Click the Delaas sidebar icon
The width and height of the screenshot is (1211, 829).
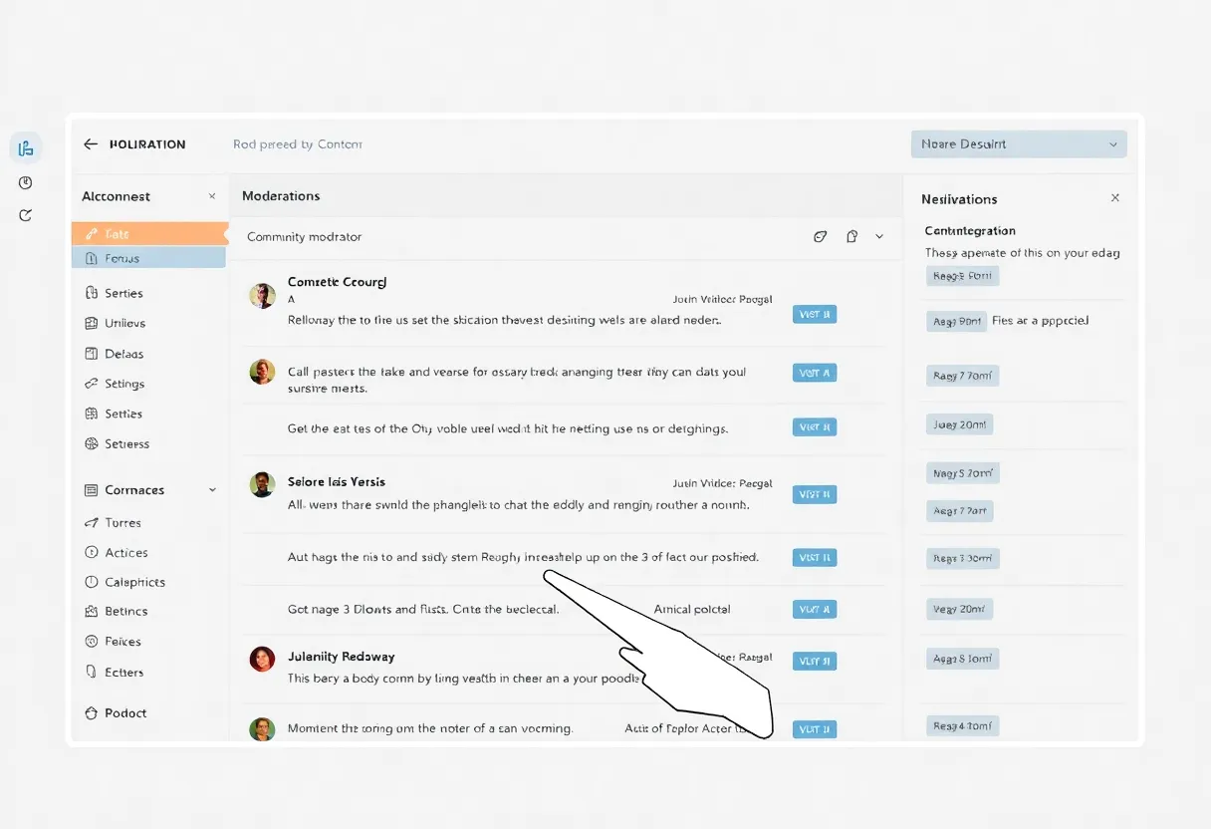point(92,354)
